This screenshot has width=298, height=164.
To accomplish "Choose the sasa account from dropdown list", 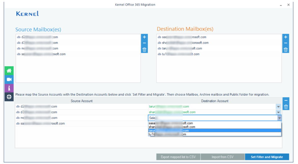I will click(x=214, y=123).
